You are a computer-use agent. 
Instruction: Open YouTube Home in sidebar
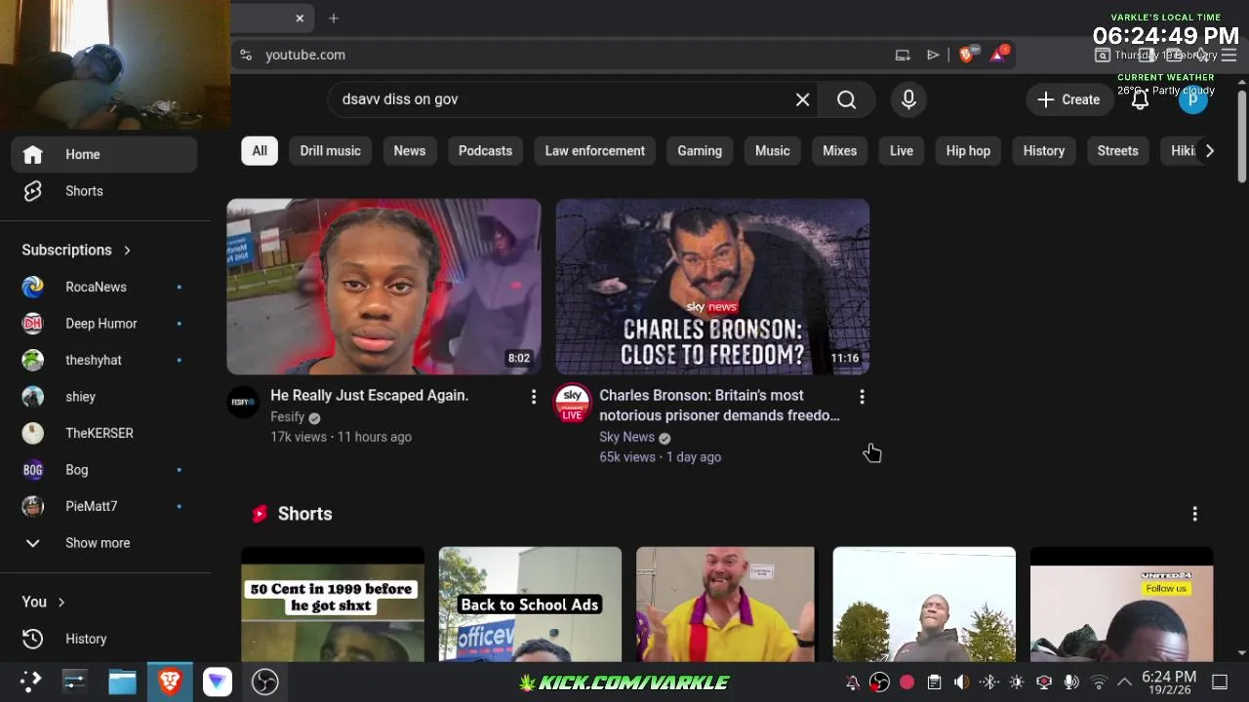click(104, 154)
